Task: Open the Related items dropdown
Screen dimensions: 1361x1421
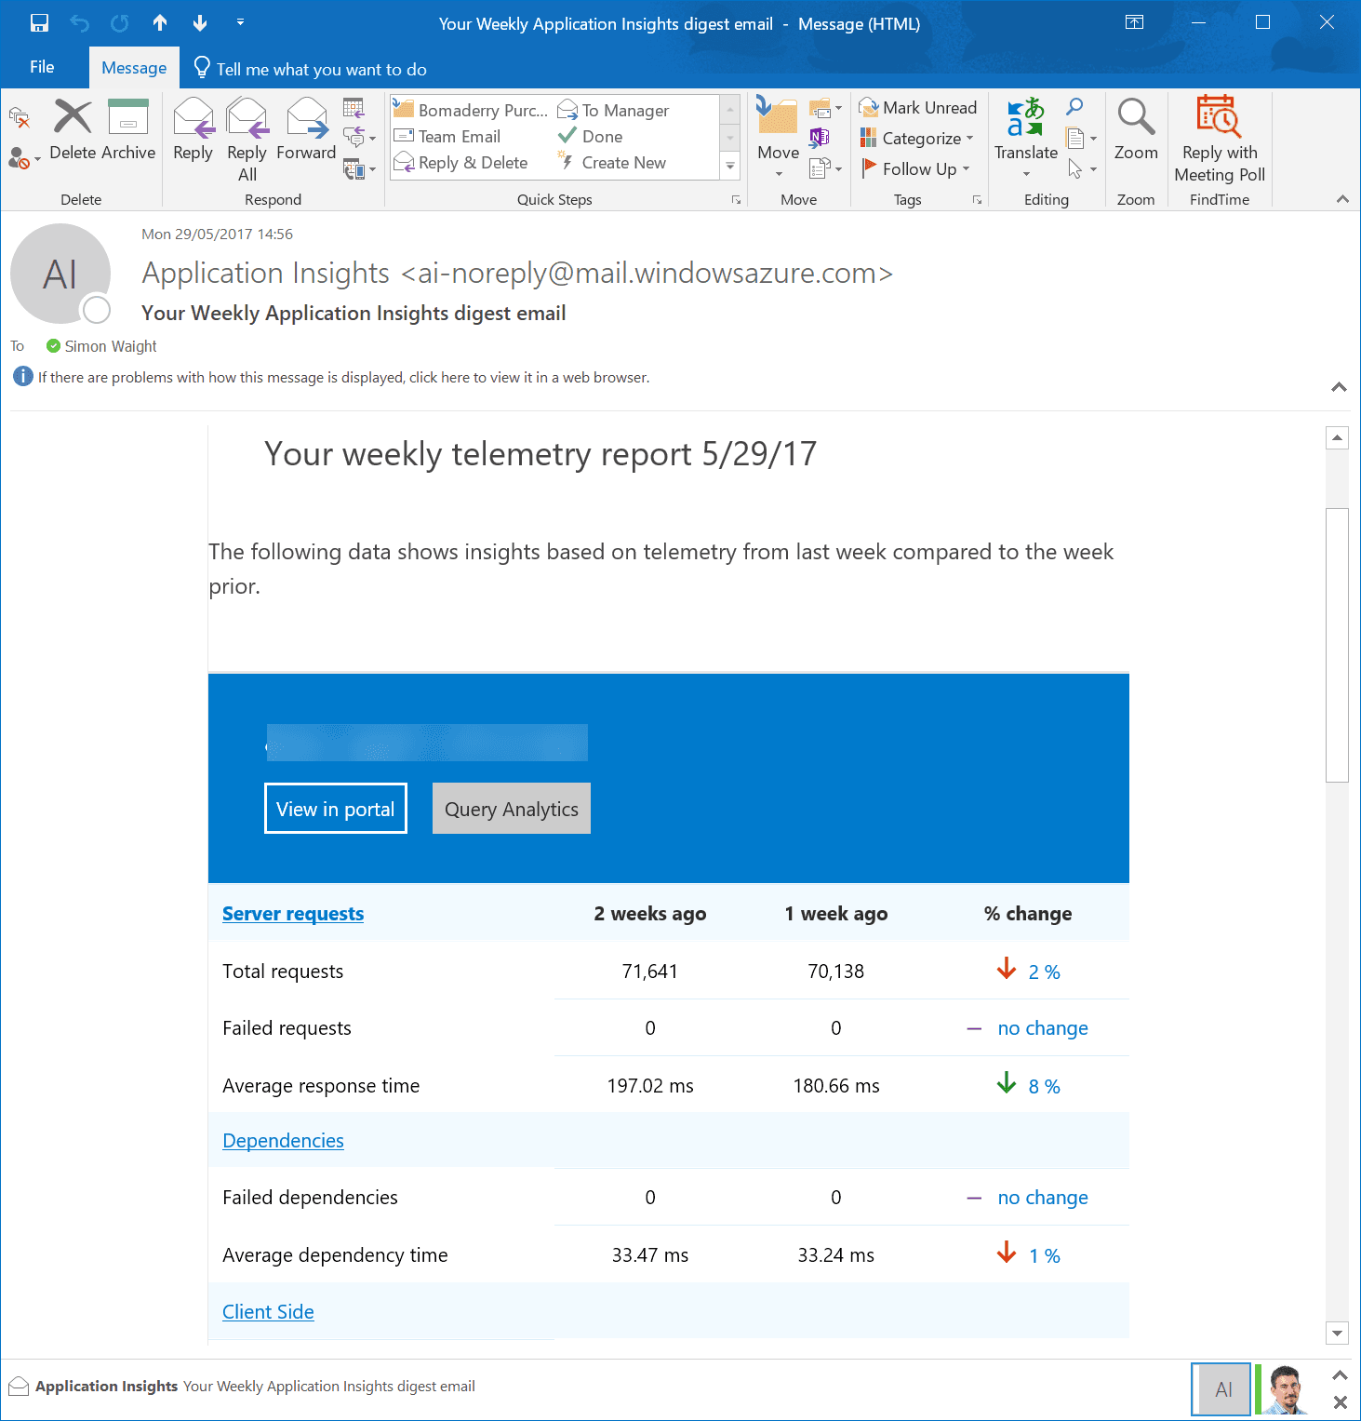Action: click(1081, 139)
